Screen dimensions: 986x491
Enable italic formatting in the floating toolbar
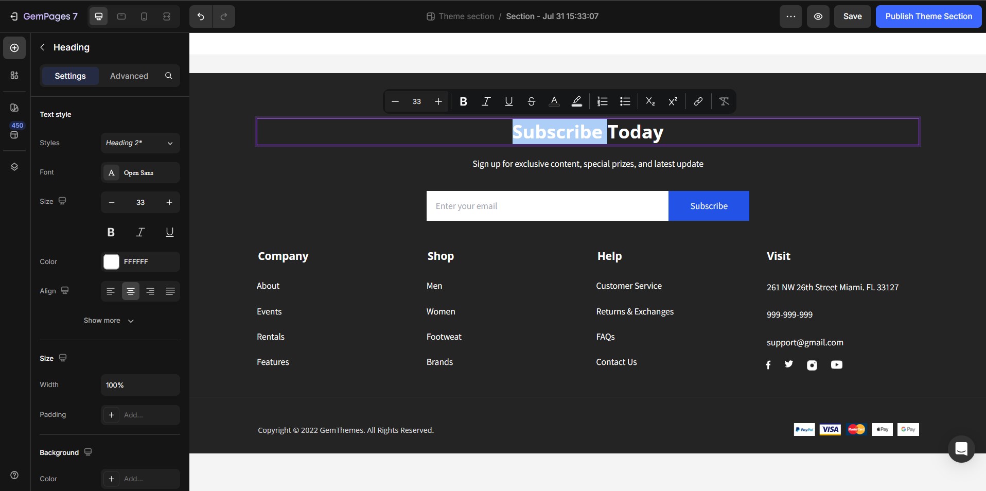click(485, 101)
